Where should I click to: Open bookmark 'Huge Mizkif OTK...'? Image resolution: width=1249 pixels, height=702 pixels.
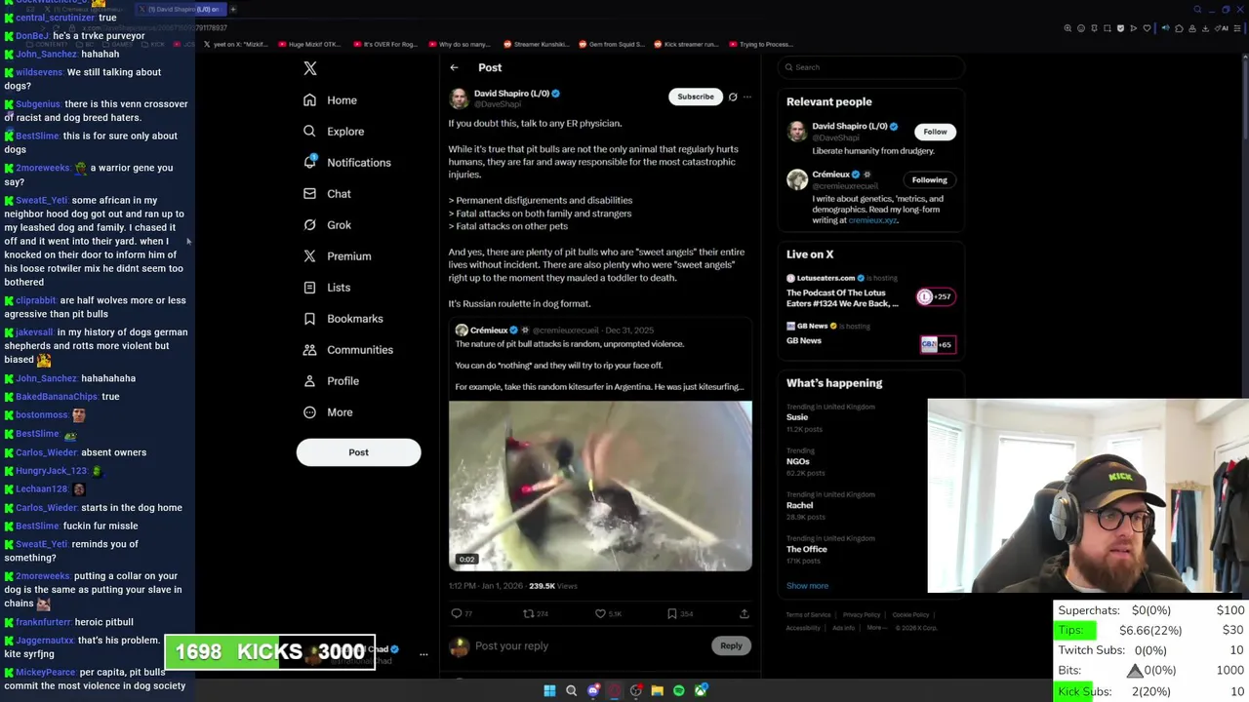(310, 44)
